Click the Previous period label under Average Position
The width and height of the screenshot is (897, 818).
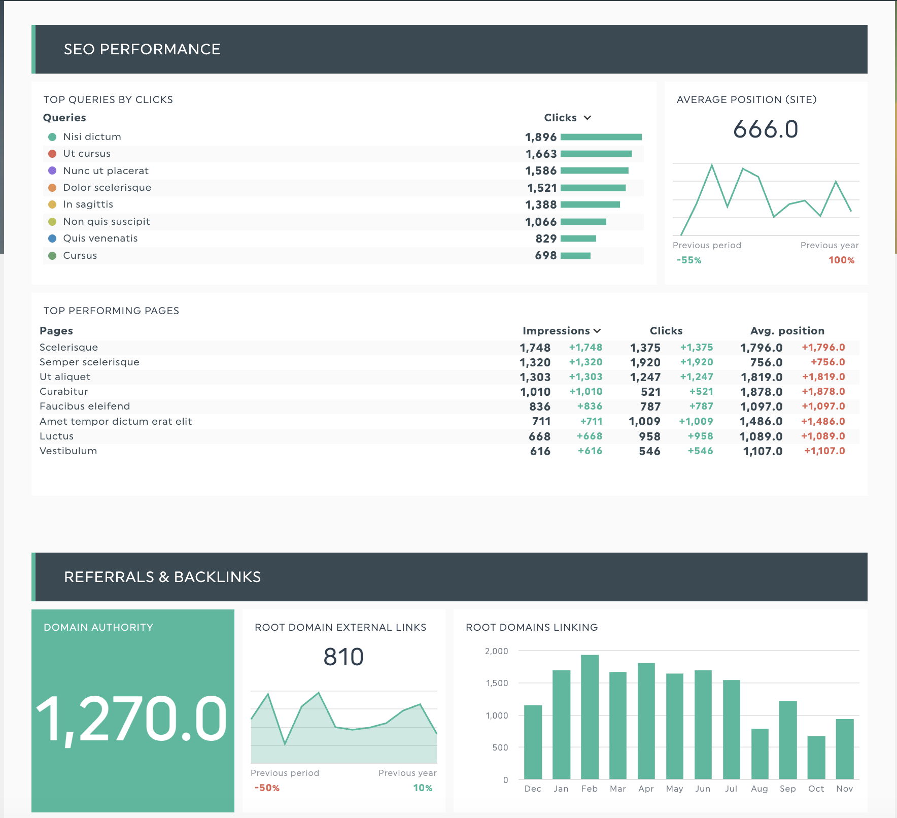point(707,245)
